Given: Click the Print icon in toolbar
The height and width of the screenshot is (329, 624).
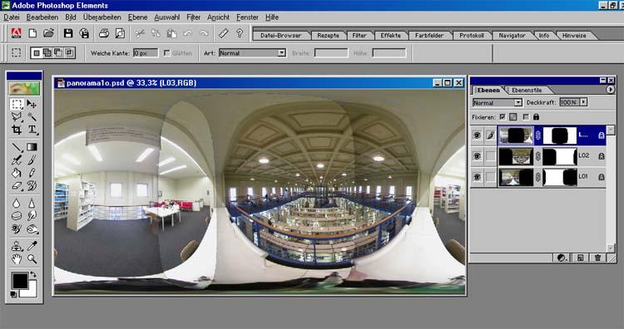Looking at the screenshot, I should pyautogui.click(x=104, y=33).
